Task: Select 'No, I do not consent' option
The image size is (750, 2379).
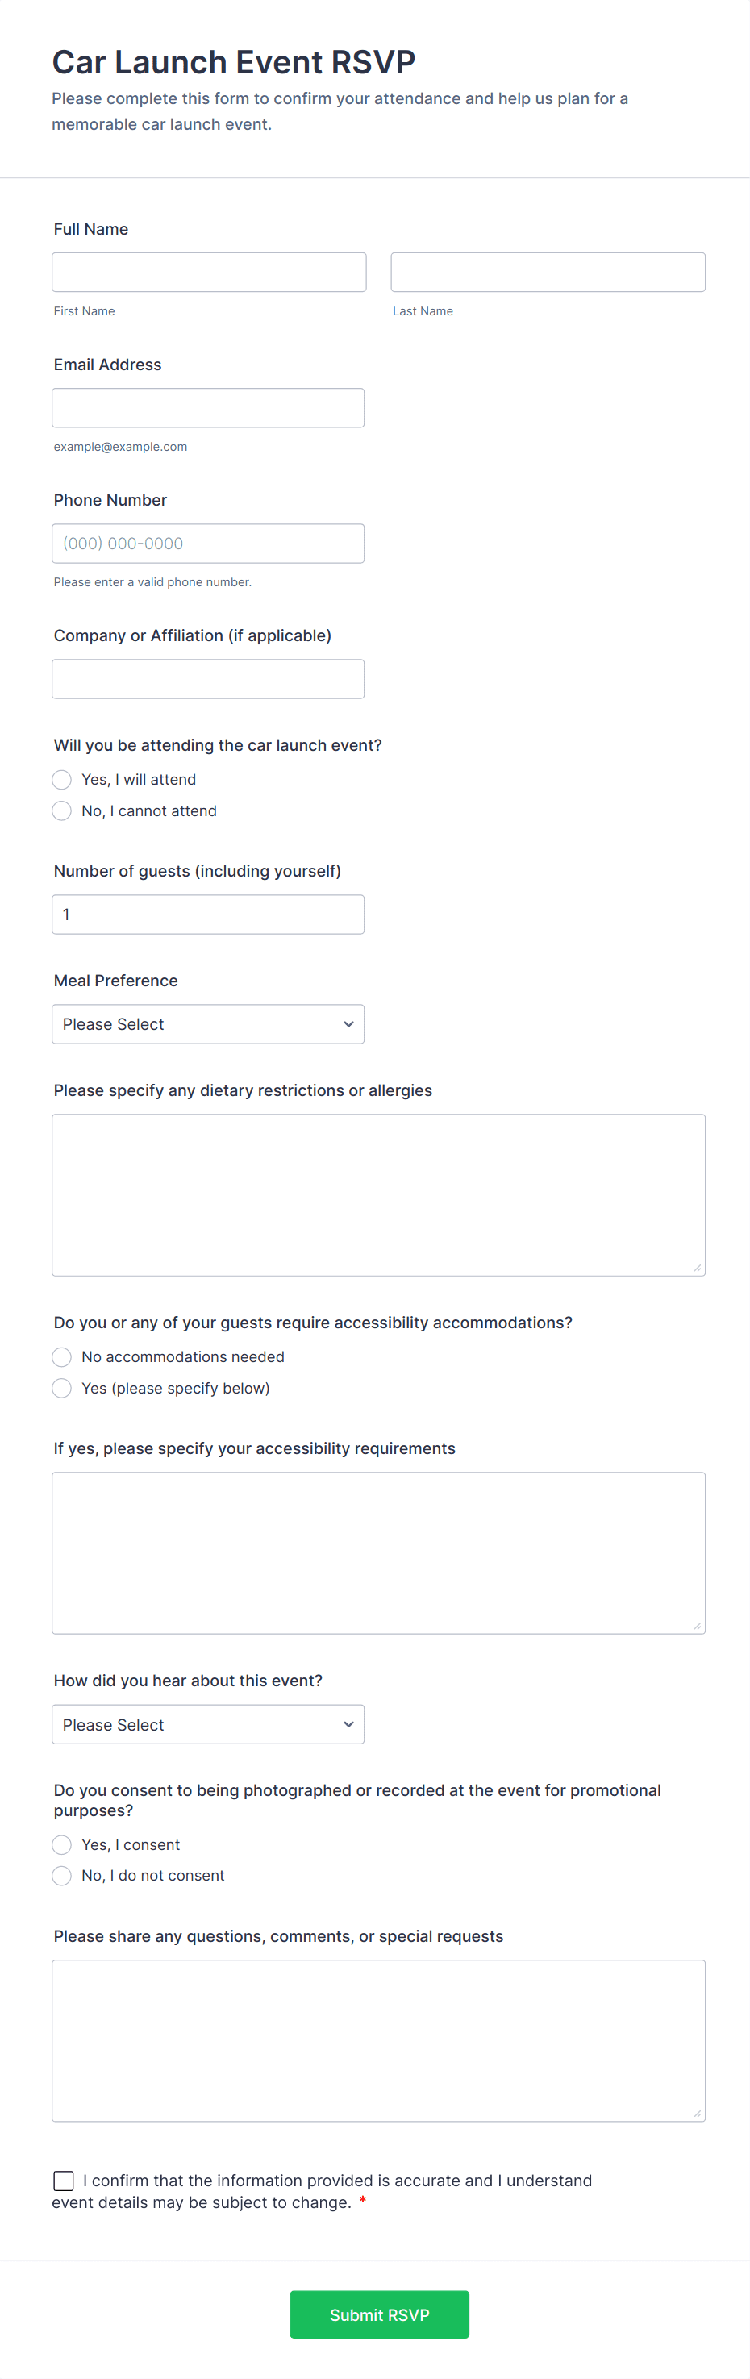Action: [62, 1876]
